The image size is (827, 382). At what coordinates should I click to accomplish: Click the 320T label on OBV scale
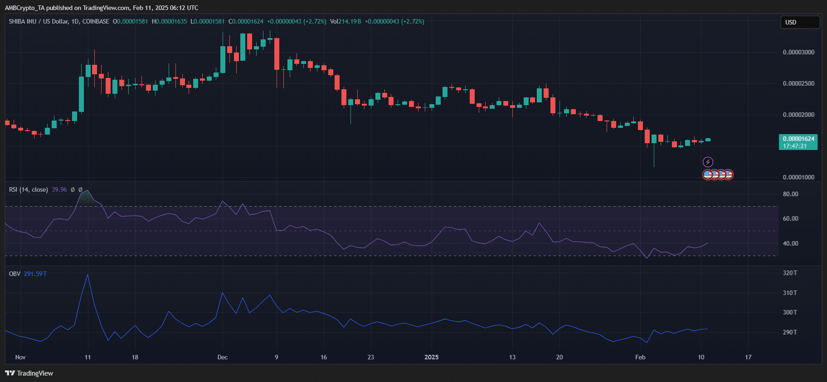coord(790,273)
